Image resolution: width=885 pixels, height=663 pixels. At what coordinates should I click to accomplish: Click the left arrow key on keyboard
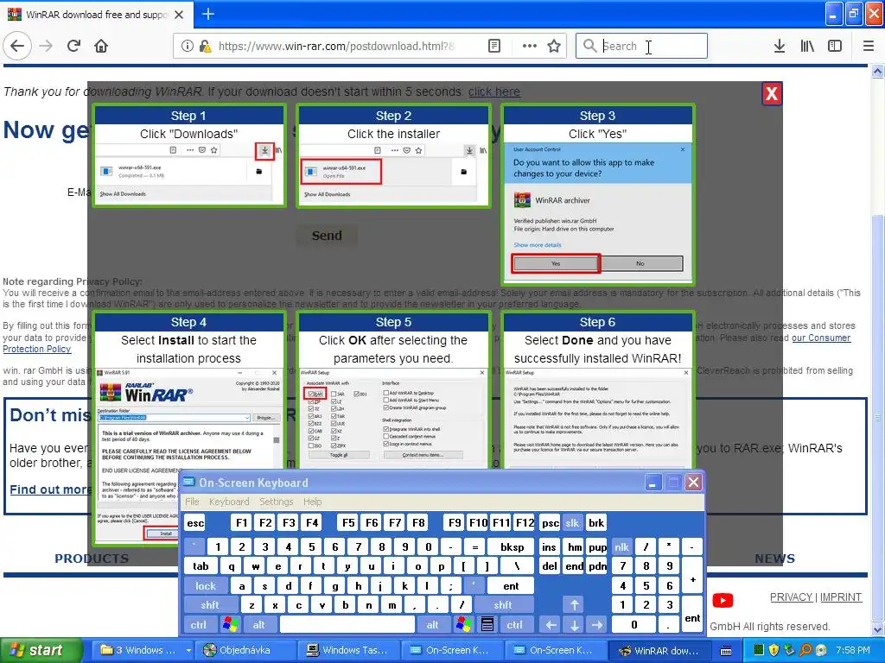(x=551, y=625)
